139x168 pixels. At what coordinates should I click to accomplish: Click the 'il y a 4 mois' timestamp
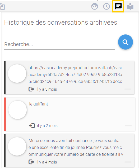[x=47, y=162]
